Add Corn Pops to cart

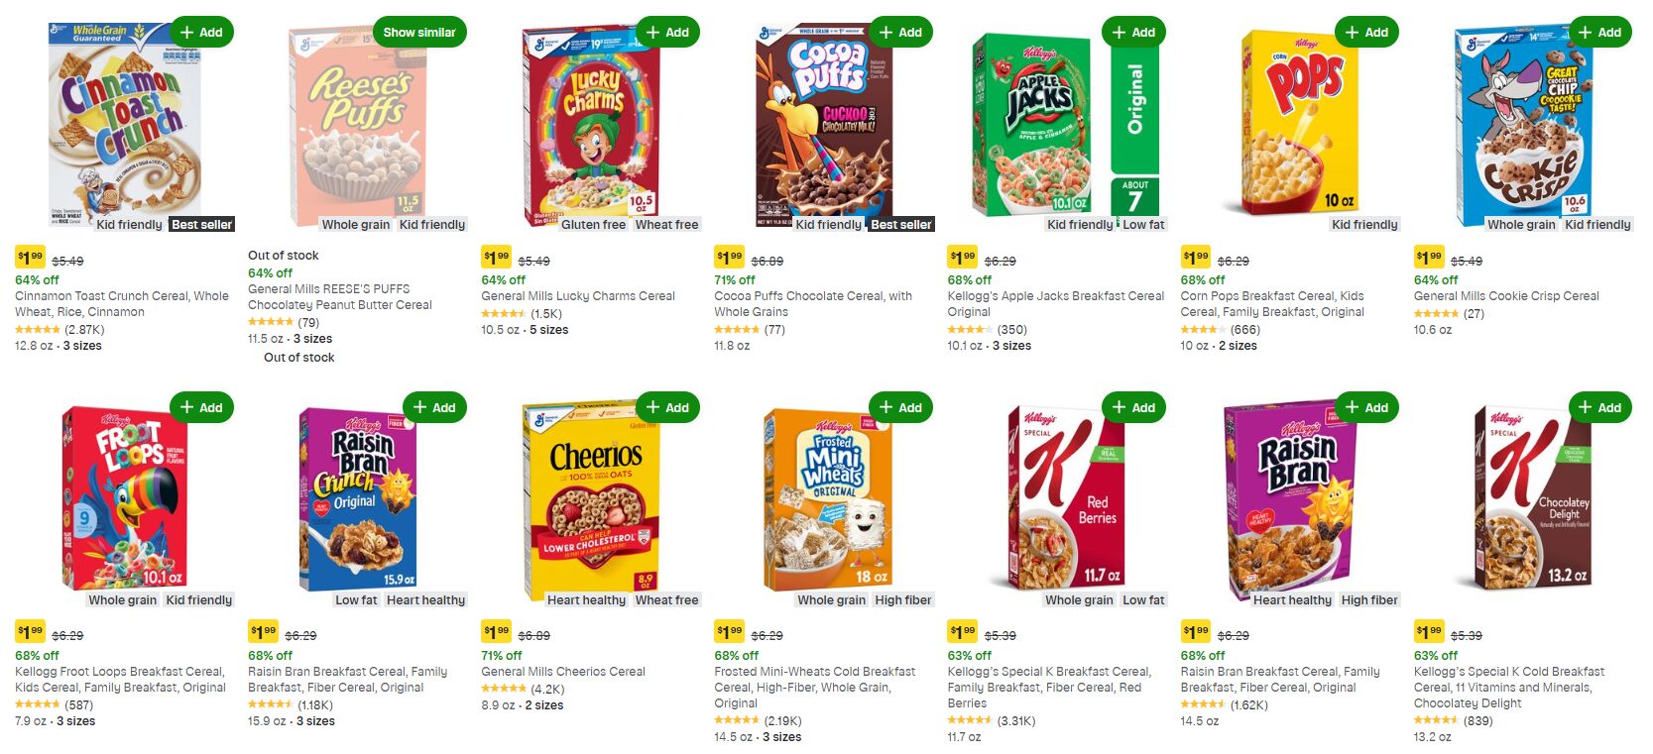point(1366,33)
